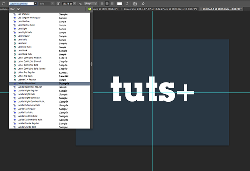
Task: Select the highlighted Lubalin Graph Bold font
Action: click(x=50, y=83)
